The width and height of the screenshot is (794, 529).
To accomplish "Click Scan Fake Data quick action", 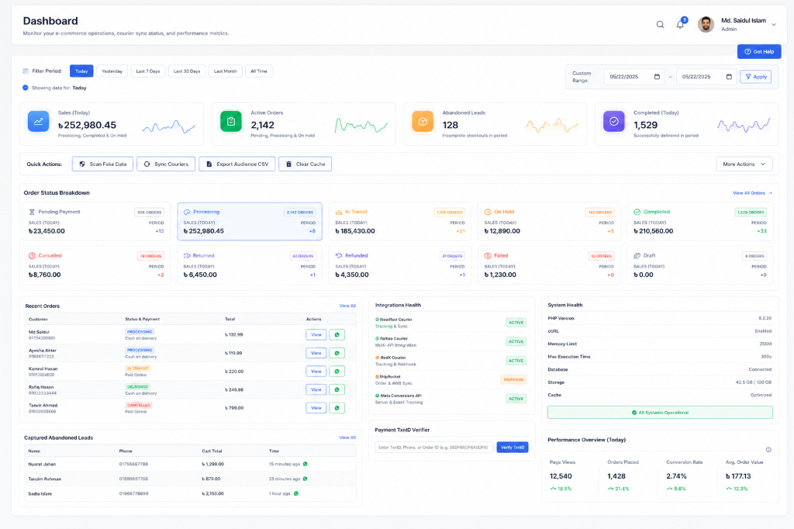I will (103, 164).
